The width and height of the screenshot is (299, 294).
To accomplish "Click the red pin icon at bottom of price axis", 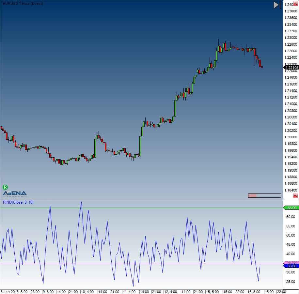I will pyautogui.click(x=295, y=195).
